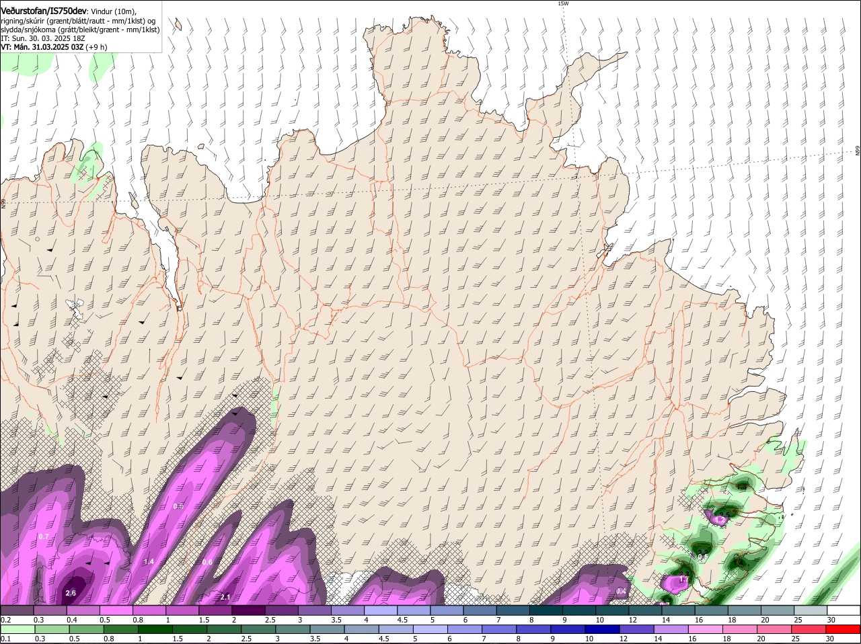Click the light pink 16 swatch, lower legend
This screenshot has width=861, height=644.
click(x=707, y=629)
